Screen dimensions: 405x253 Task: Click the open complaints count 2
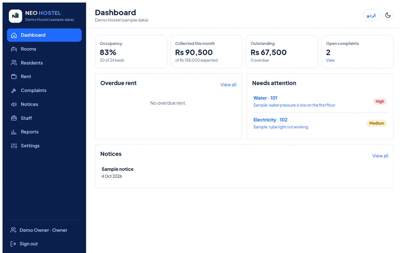pos(328,52)
